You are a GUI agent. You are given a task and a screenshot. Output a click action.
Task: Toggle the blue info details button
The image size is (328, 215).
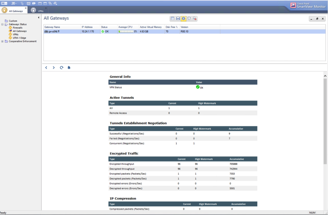click(x=183, y=19)
